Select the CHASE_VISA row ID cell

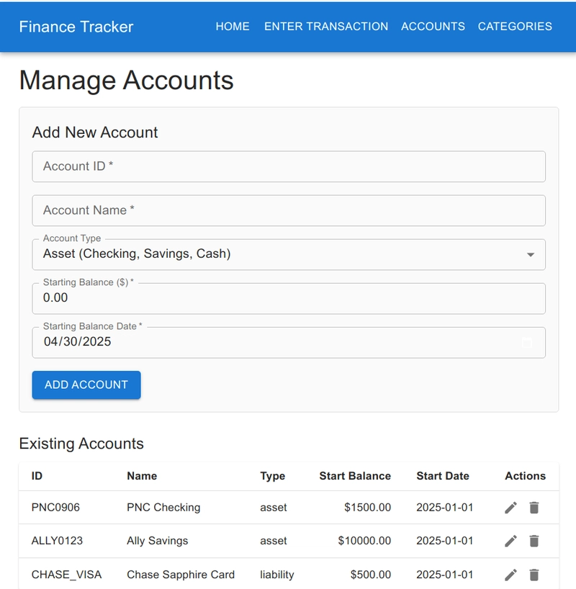66,575
